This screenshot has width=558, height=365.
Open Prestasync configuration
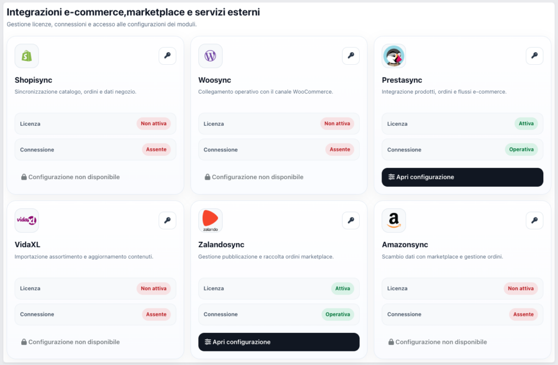tap(462, 177)
